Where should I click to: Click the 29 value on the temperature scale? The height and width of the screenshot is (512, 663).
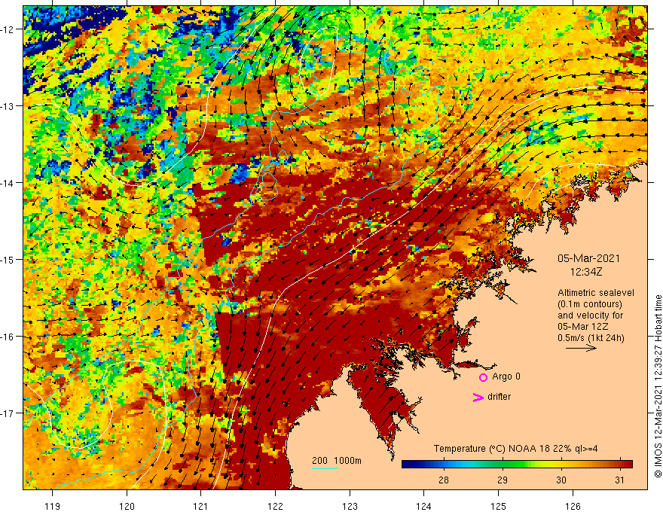503,480
